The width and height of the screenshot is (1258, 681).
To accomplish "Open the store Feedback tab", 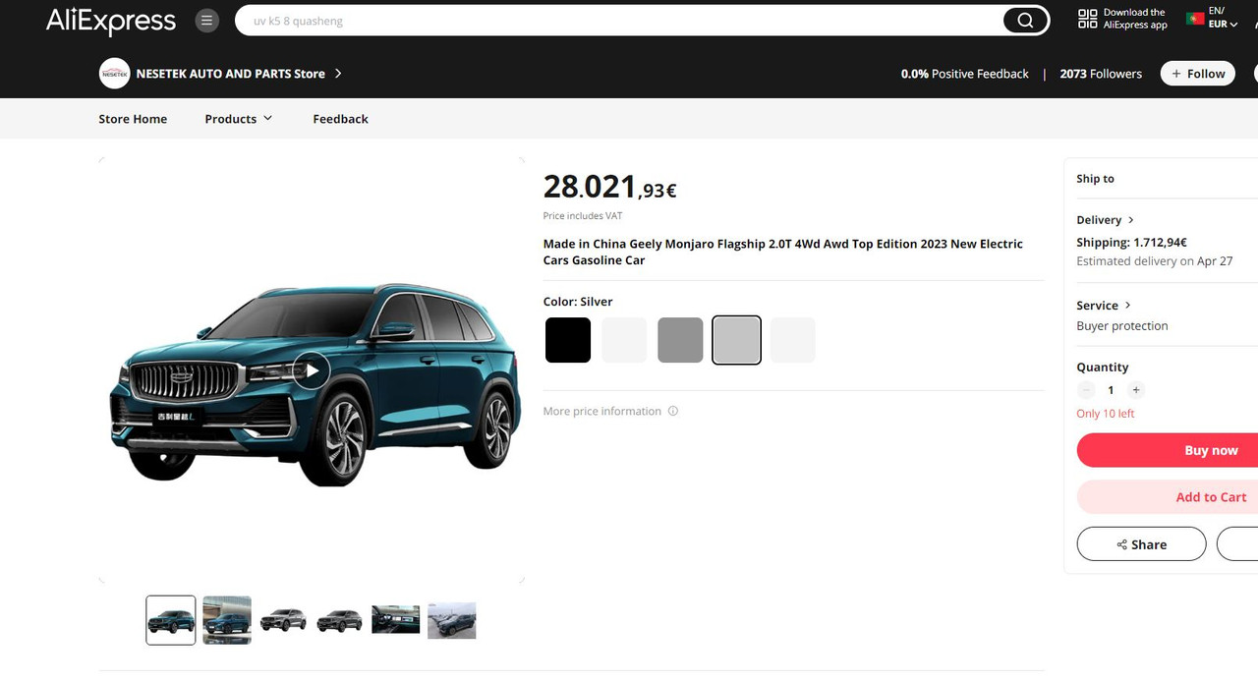I will pos(340,119).
